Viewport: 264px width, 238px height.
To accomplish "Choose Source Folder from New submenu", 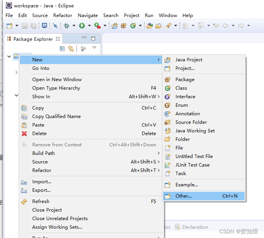I will coord(204,122).
